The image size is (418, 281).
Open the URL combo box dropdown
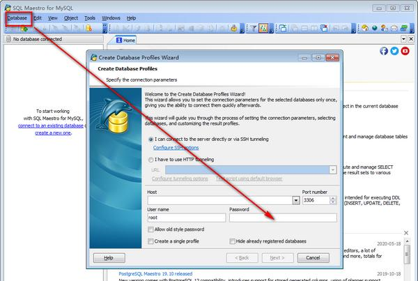(x=333, y=169)
